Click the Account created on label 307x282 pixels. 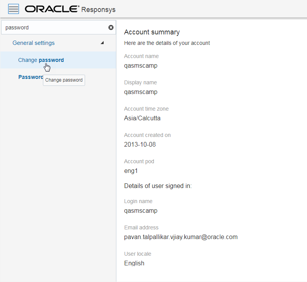pos(147,135)
